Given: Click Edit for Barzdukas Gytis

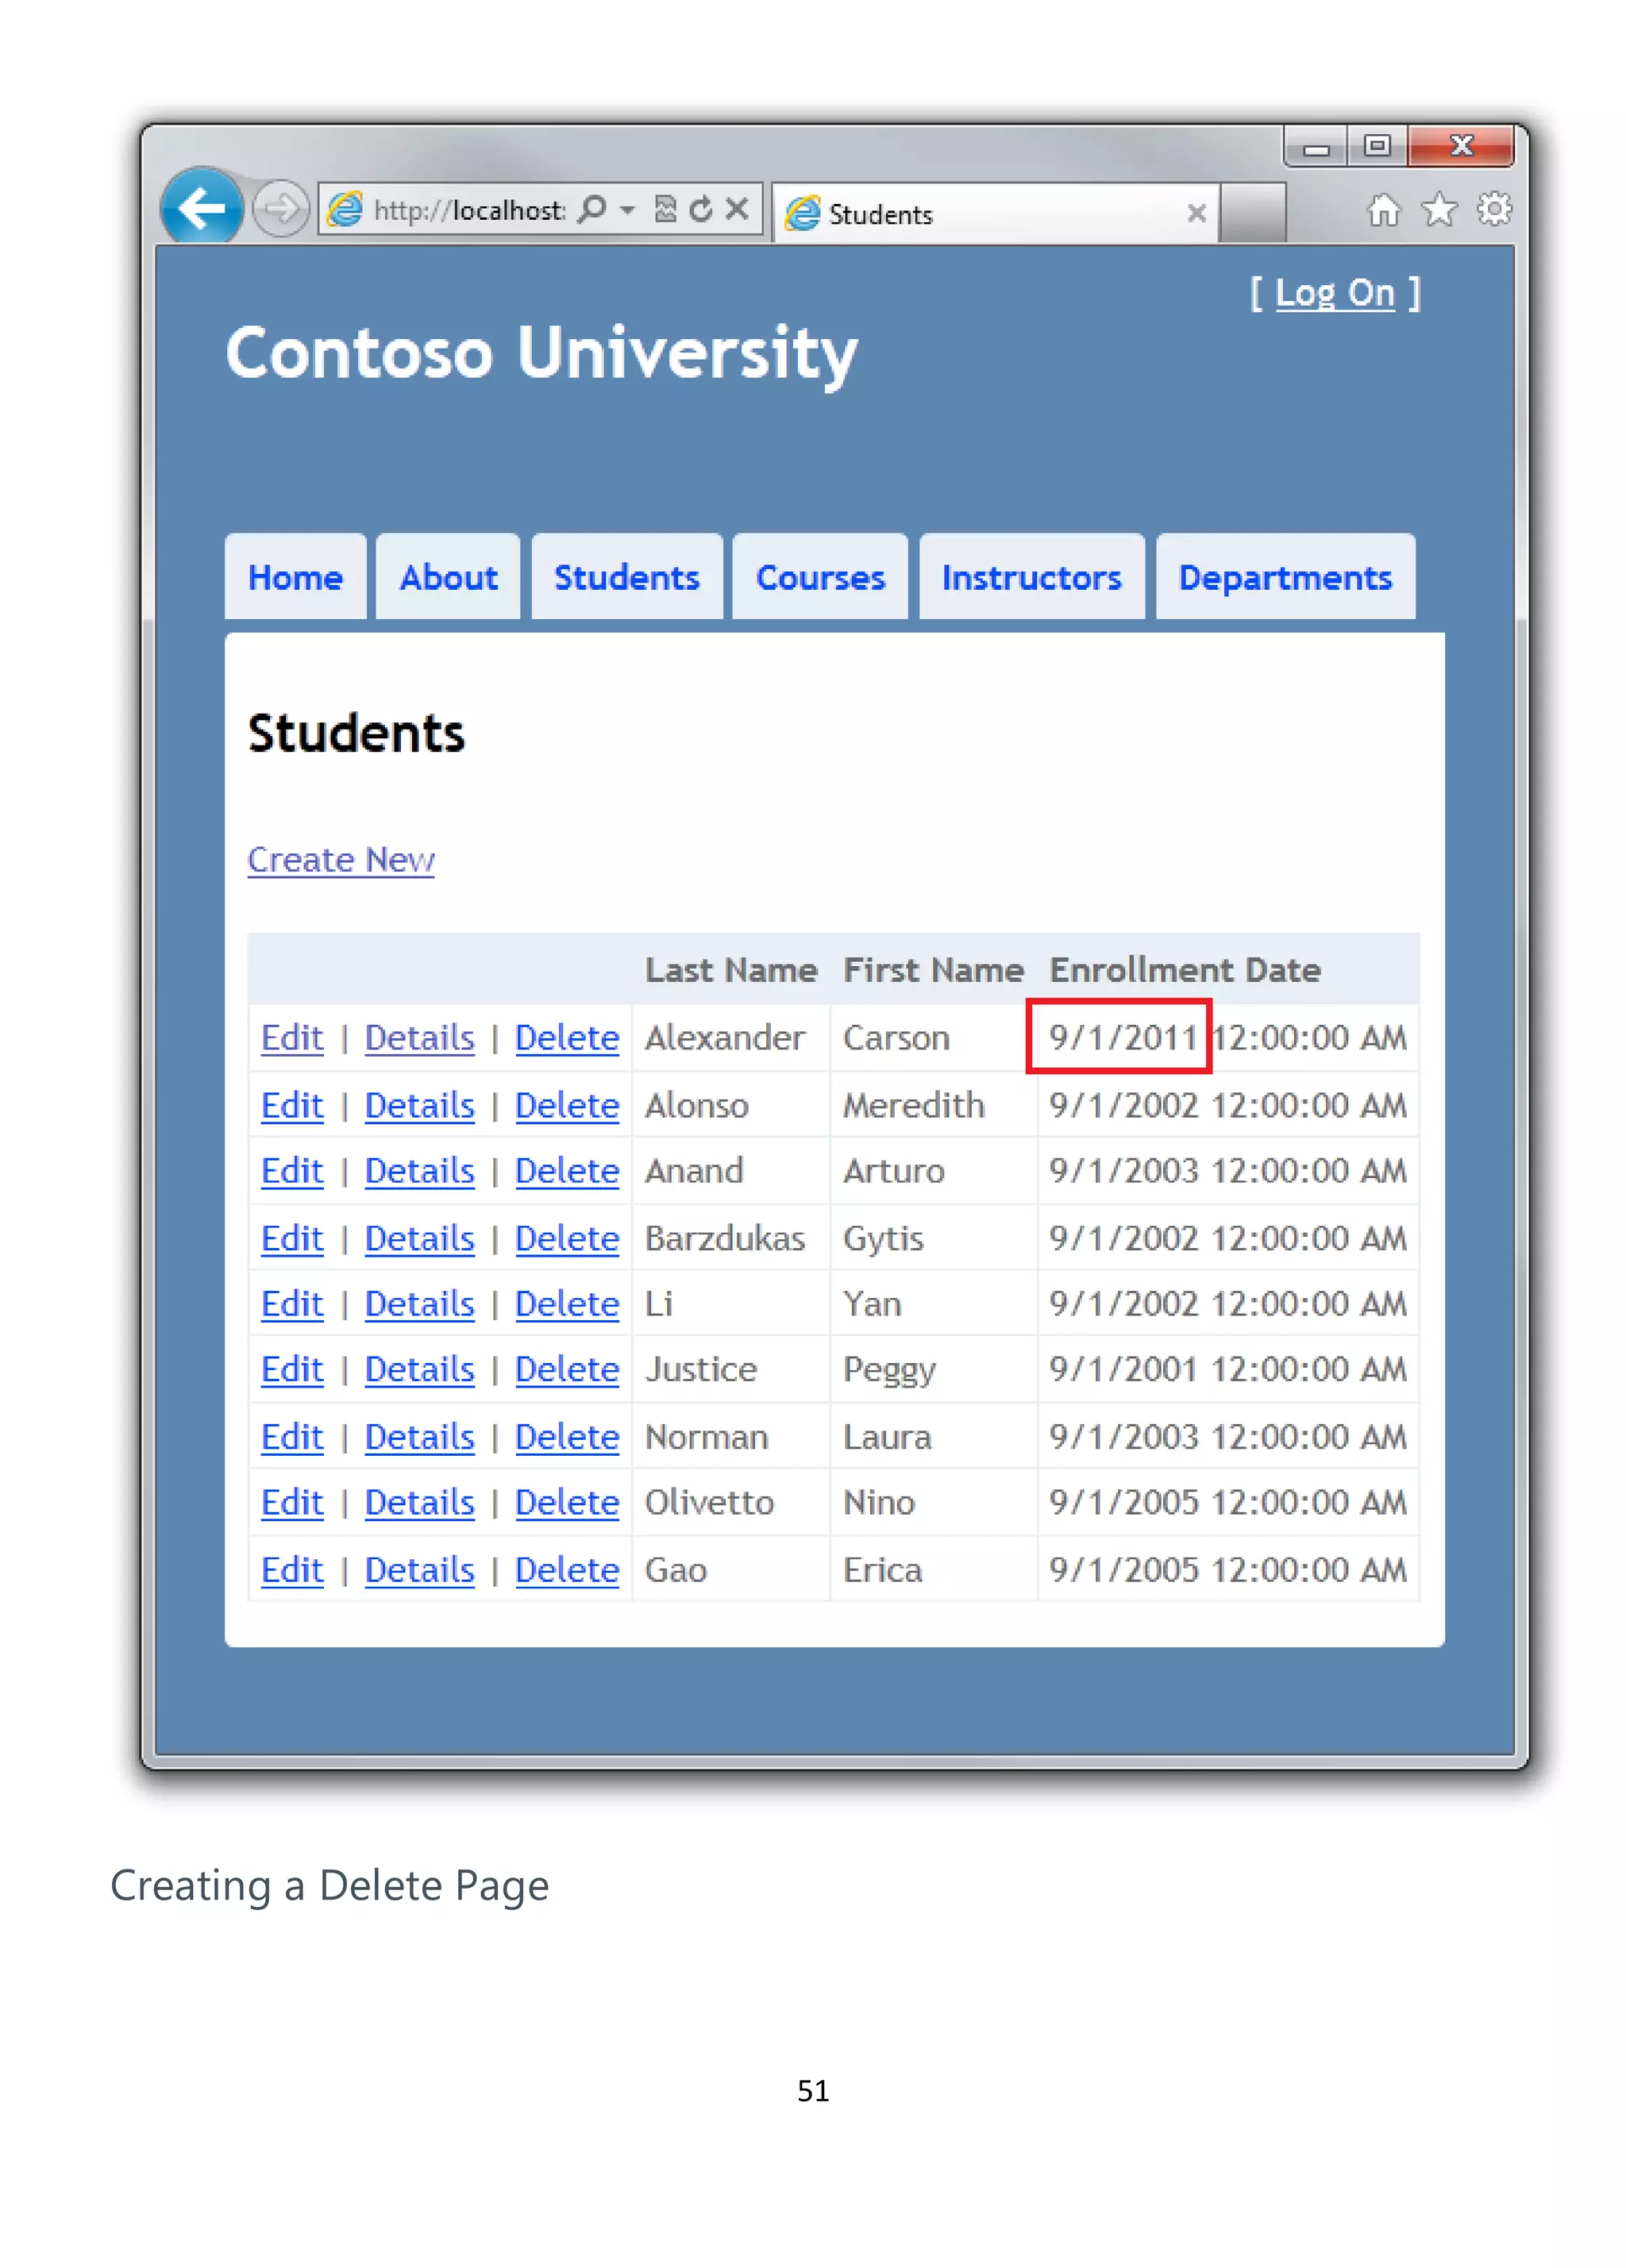Looking at the screenshot, I should point(292,1238).
